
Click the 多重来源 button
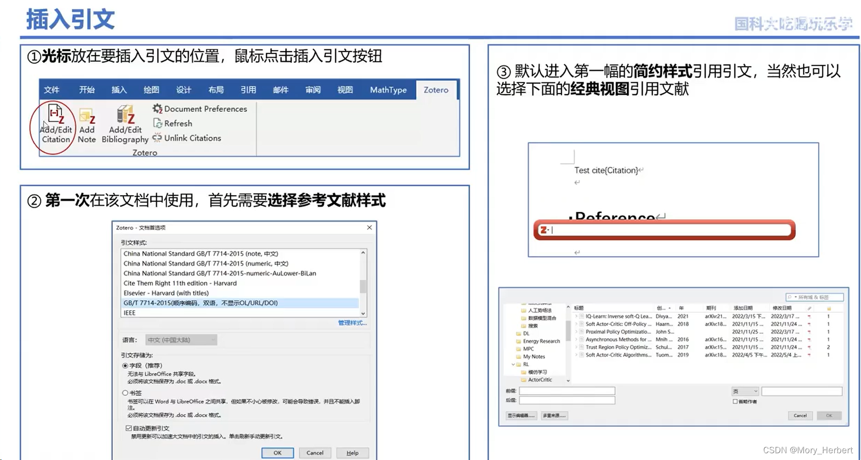tap(554, 415)
